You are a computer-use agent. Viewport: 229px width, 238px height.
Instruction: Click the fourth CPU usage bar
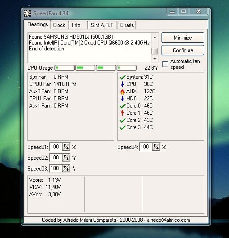pyautogui.click(x=127, y=67)
